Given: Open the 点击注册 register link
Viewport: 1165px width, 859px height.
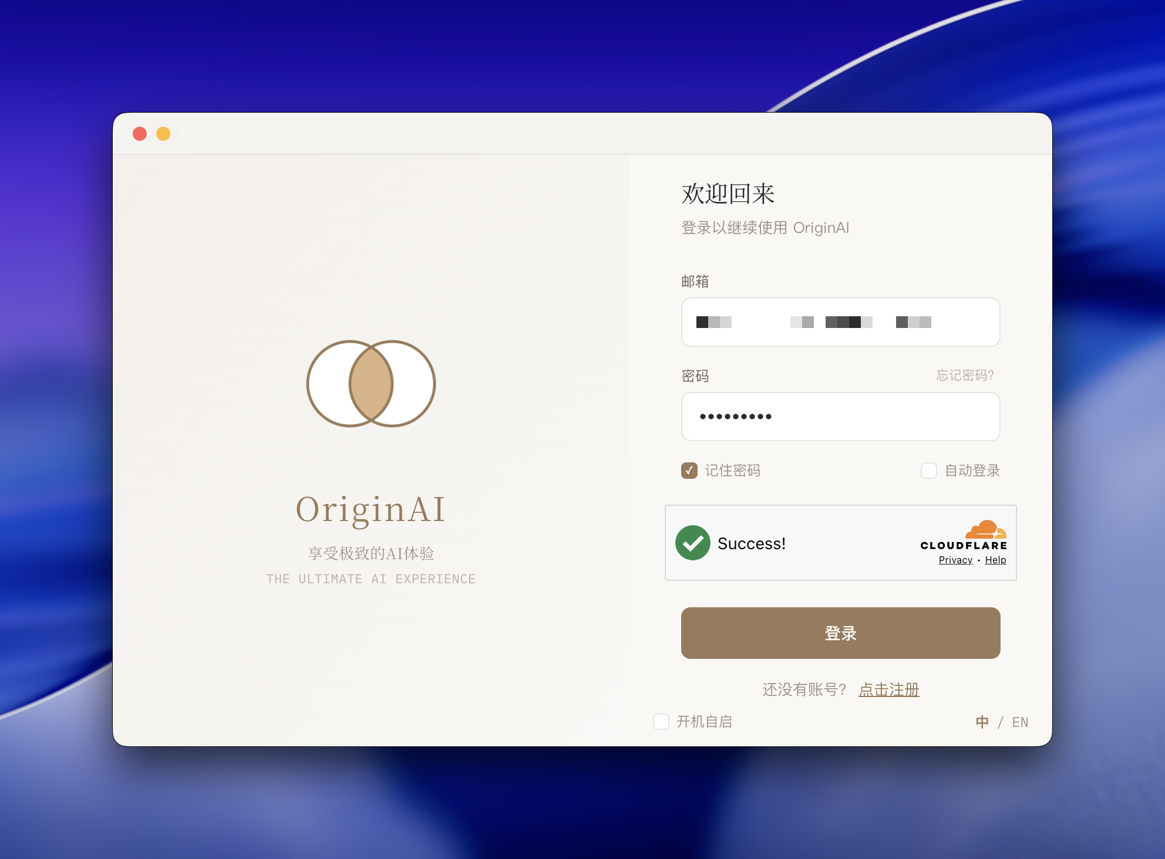Looking at the screenshot, I should (x=888, y=689).
